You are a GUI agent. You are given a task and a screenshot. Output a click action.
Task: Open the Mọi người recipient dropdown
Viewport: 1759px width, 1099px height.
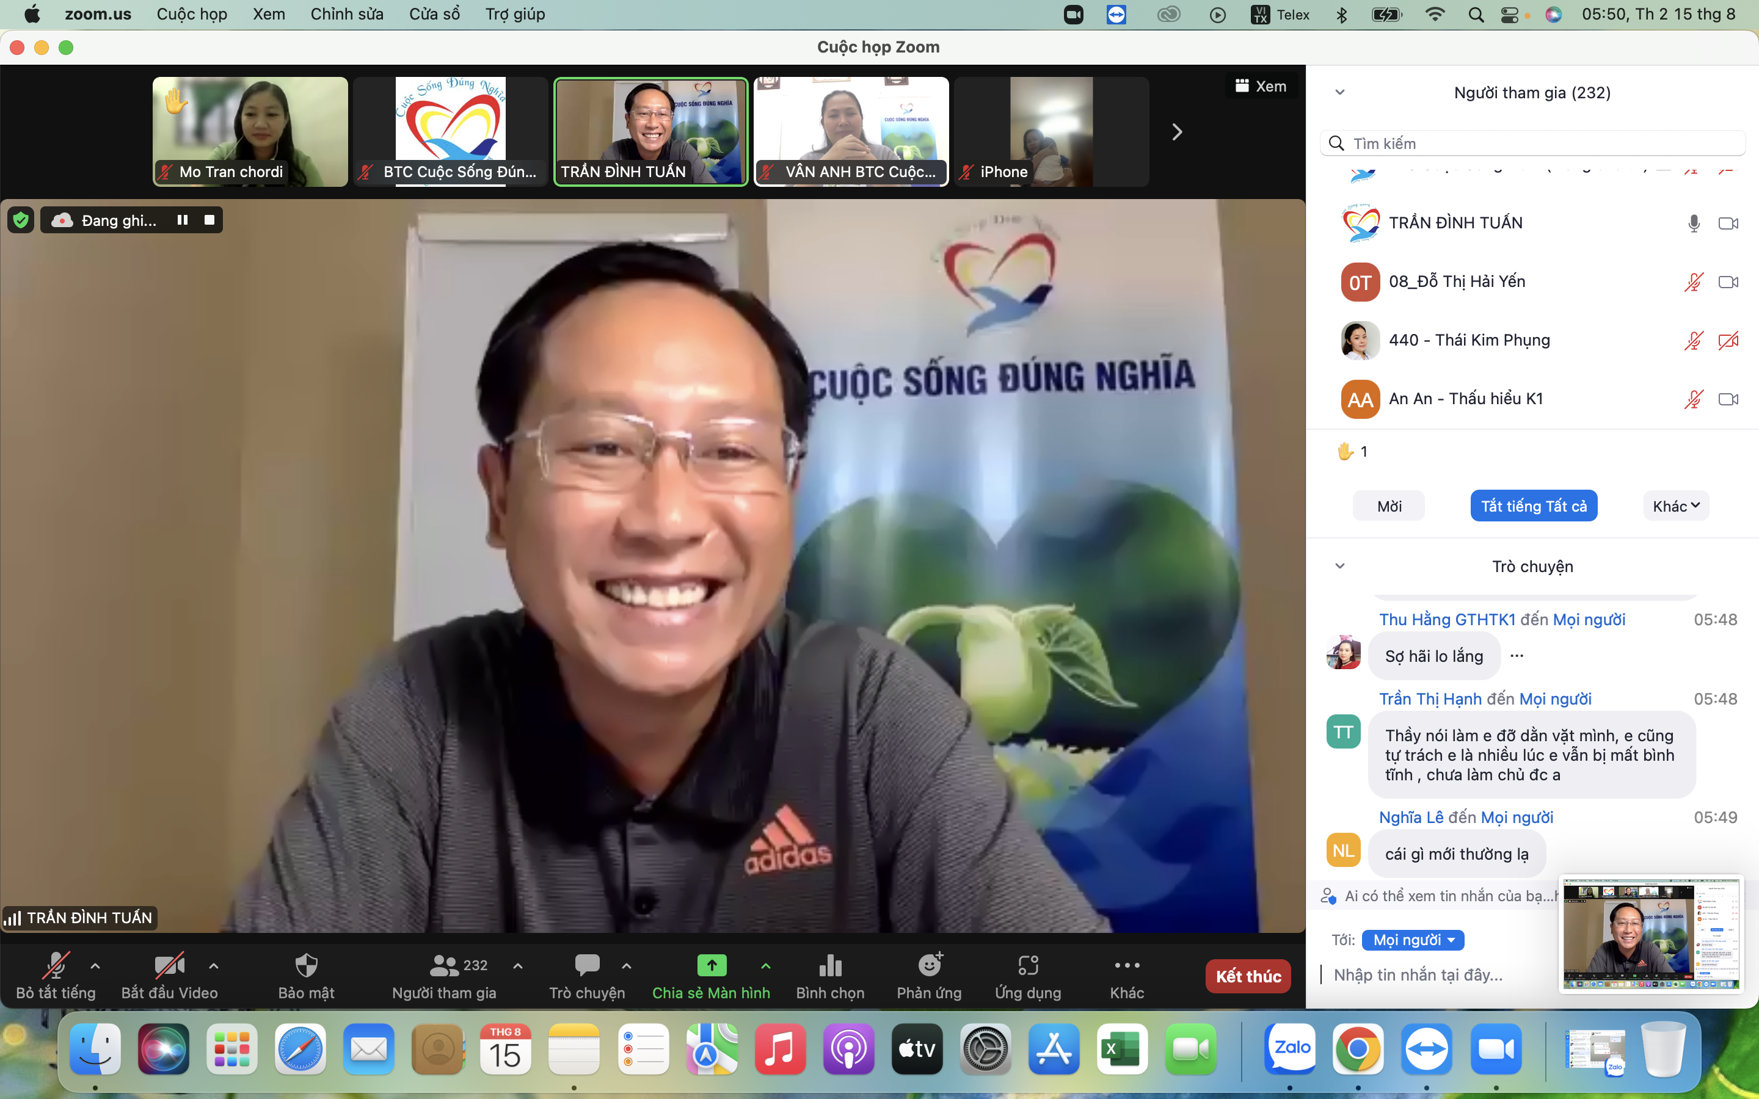(x=1412, y=940)
